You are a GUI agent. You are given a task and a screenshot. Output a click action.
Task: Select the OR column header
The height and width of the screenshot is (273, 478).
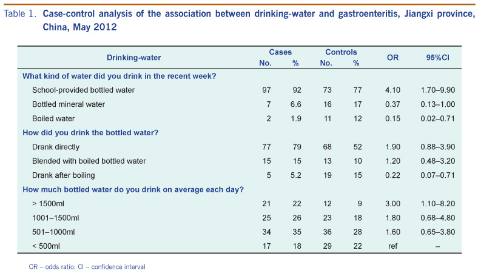click(392, 57)
